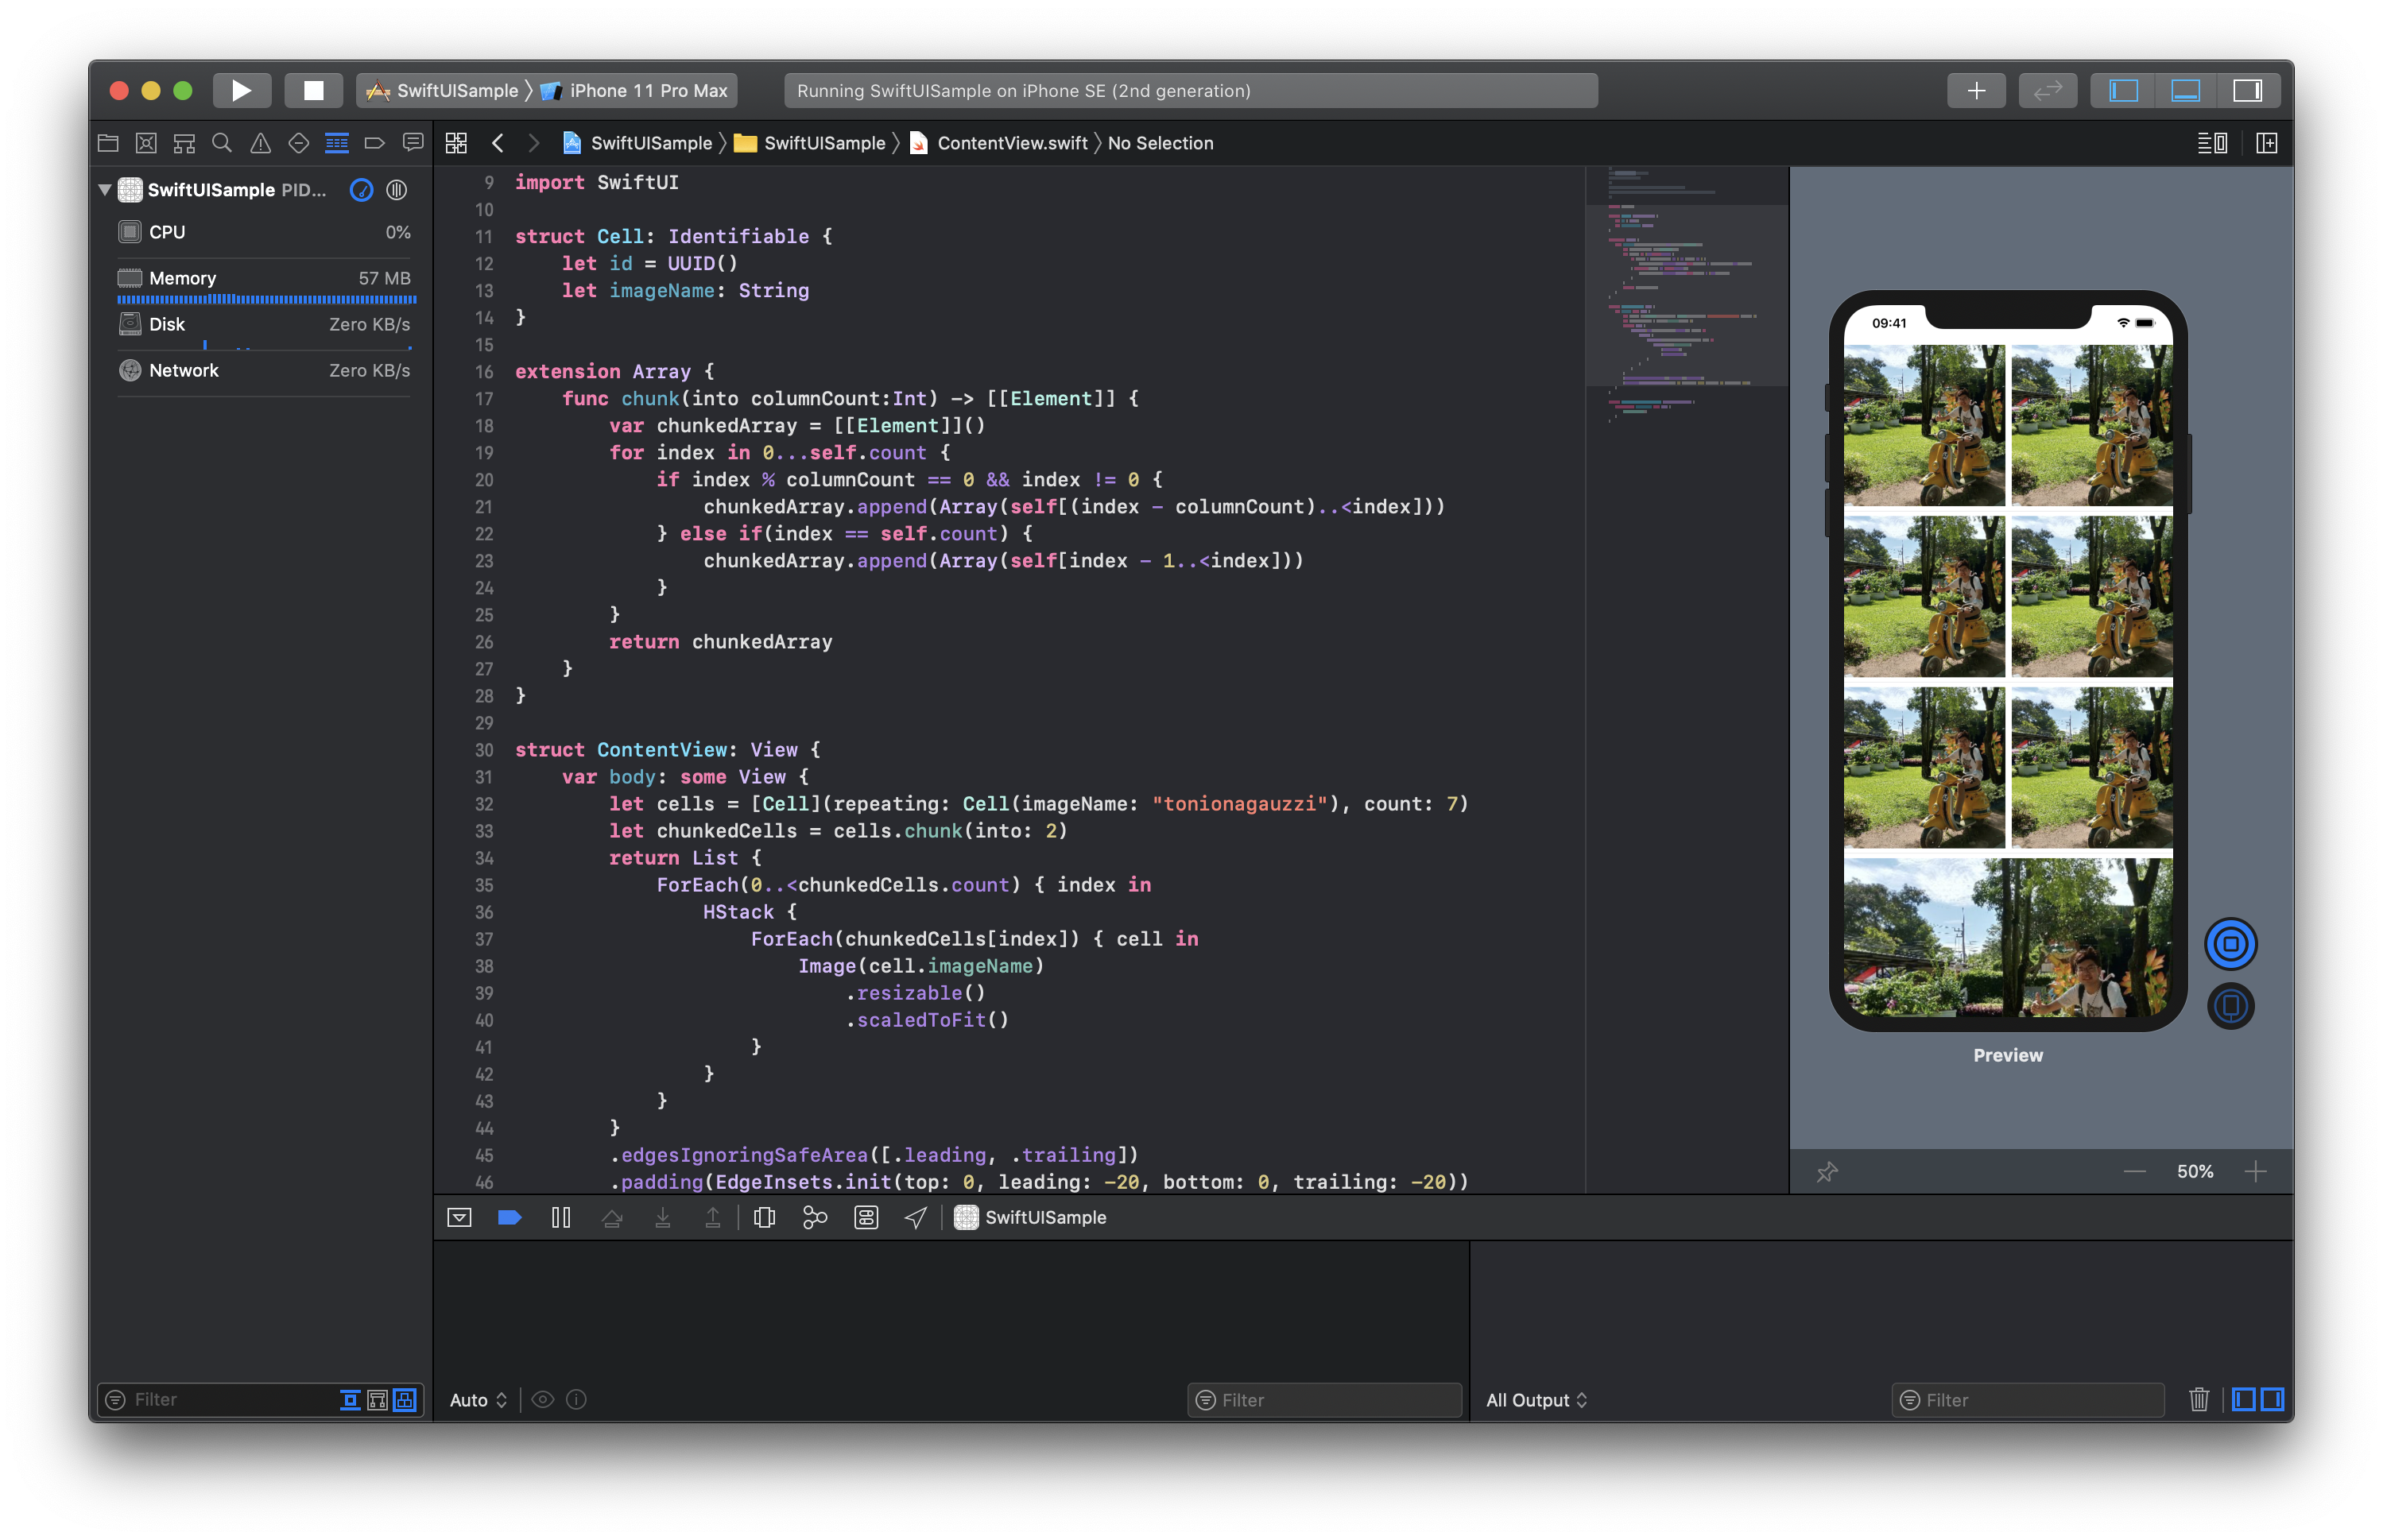Image resolution: width=2383 pixels, height=1540 pixels.
Task: Zoom in the preview with plus button
Action: [x=2255, y=1171]
